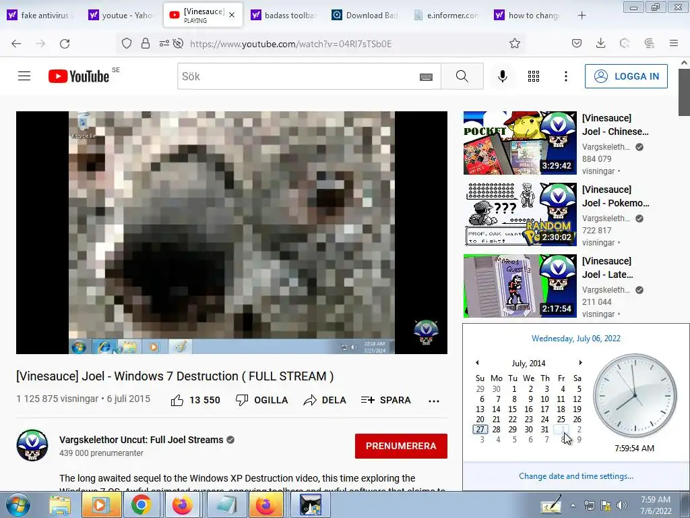Subscribe with the PRENUMERERA button
The image size is (690, 518).
tap(402, 446)
